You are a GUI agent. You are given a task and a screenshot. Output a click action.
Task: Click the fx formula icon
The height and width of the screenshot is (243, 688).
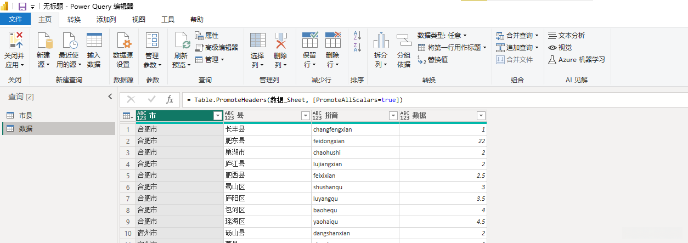[170, 100]
